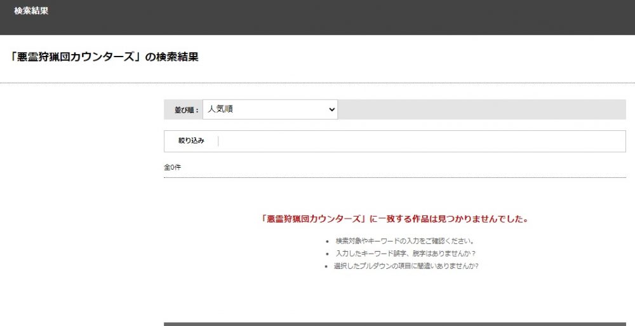Click the 検索結果 header title
This screenshot has height=326, width=635.
[31, 11]
